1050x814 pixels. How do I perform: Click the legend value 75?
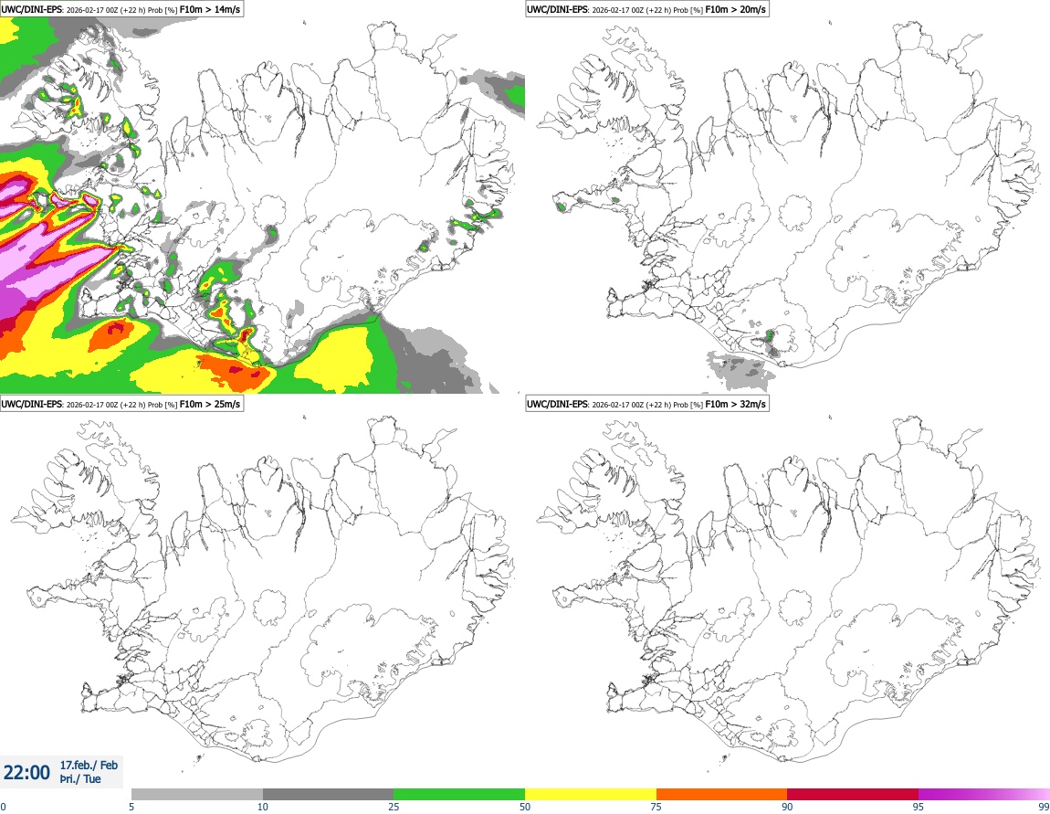656,807
